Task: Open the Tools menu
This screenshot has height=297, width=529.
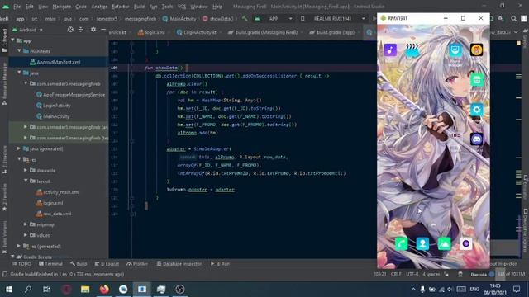Action: [167, 7]
